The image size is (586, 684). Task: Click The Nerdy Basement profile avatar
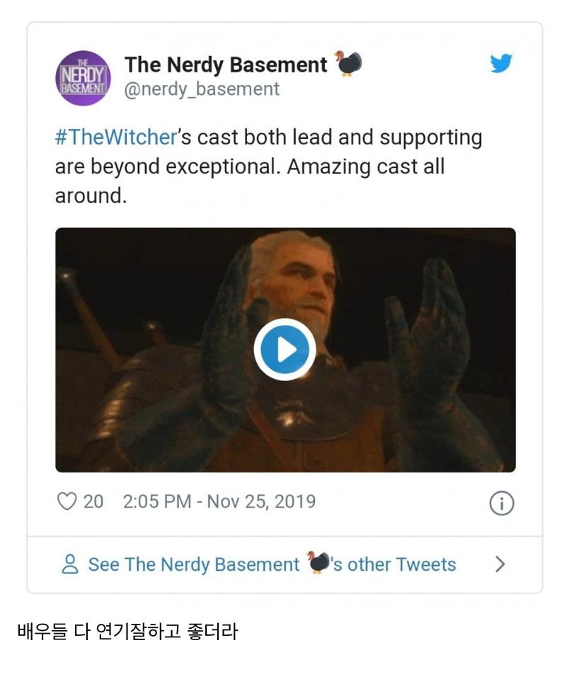tap(83, 78)
